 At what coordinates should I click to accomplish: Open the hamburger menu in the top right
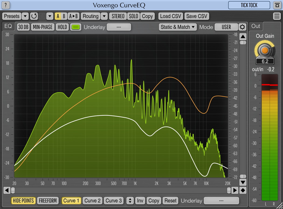click(x=277, y=16)
